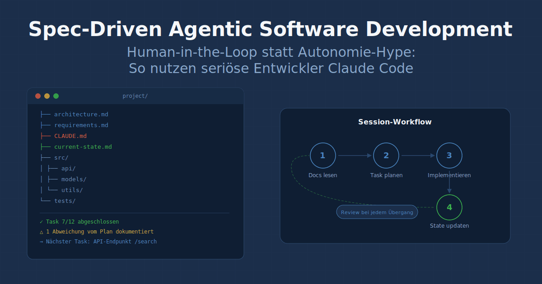Open current-state.md in the tree
Screen dimensions: 542x284
click(x=83, y=147)
